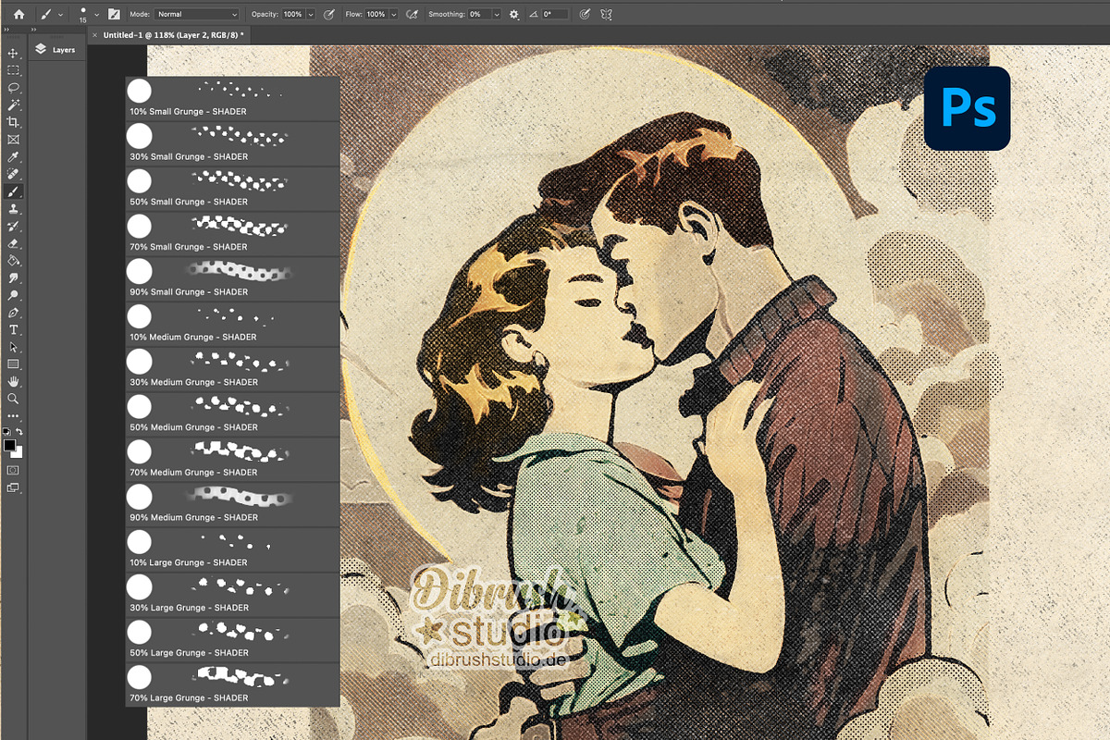
Task: Select the Rectangular Marquee tool
Action: 13,70
